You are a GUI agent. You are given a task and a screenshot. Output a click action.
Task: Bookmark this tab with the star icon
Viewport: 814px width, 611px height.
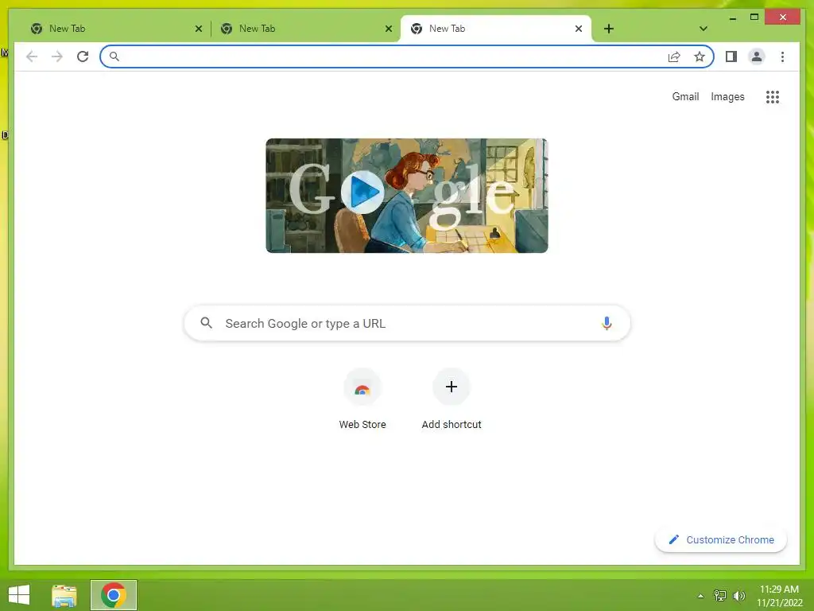[700, 56]
